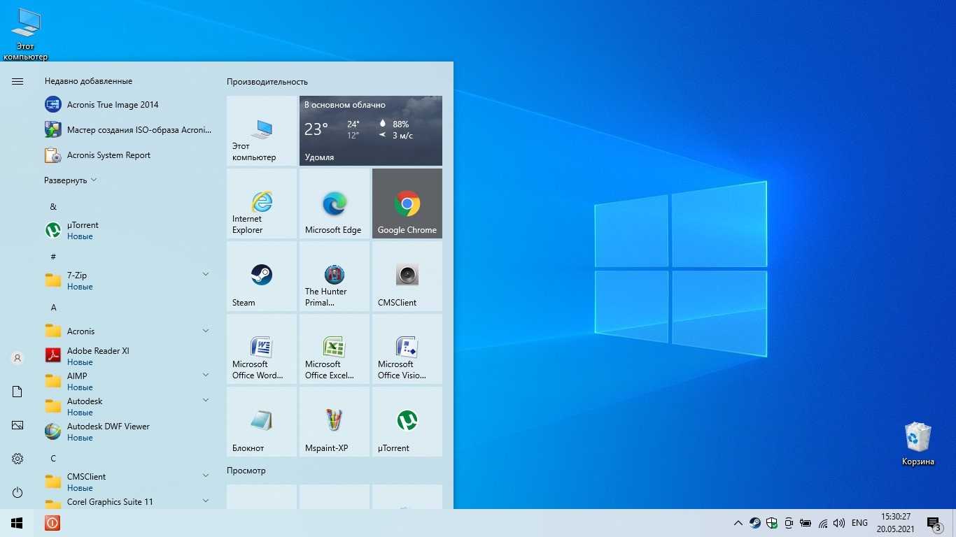
Task: Click Развернуть to show more recent apps
Action: point(70,180)
